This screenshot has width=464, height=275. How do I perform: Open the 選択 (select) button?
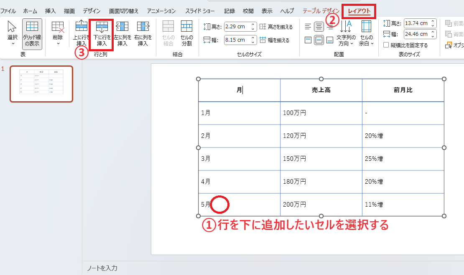(12, 33)
